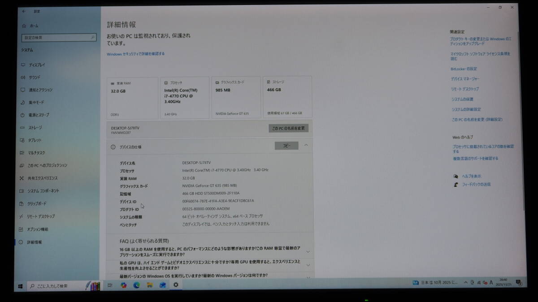Open クリップボード settings page
538x302 pixels.
click(x=33, y=203)
